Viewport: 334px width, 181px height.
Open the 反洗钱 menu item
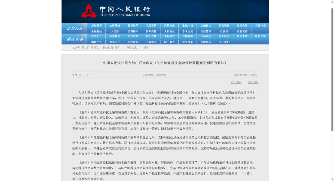[x=224, y=31]
